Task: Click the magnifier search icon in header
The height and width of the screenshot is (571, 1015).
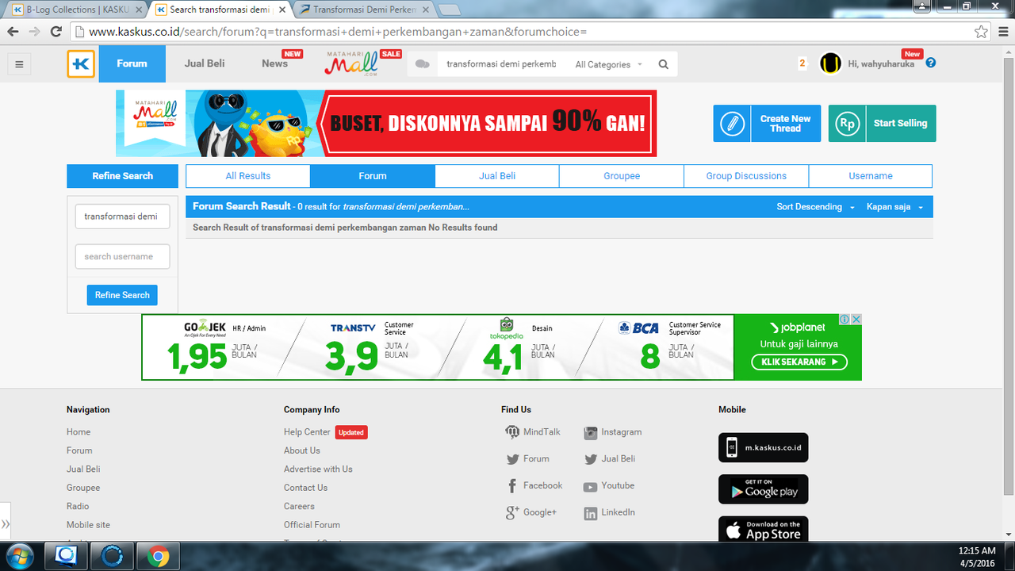Action: [x=664, y=64]
